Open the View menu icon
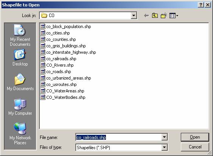This screenshot has width=213, height=156. 174,16
